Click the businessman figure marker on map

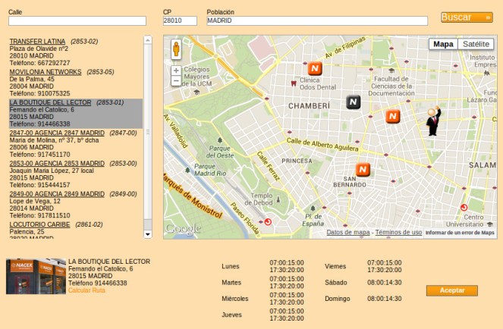tap(434, 121)
